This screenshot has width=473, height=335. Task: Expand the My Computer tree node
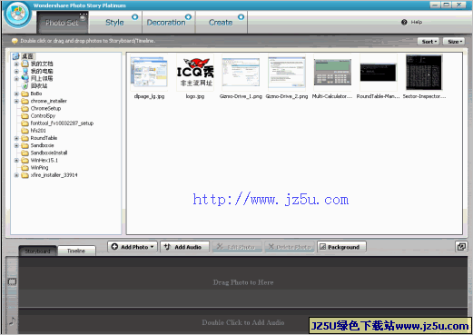(16, 71)
